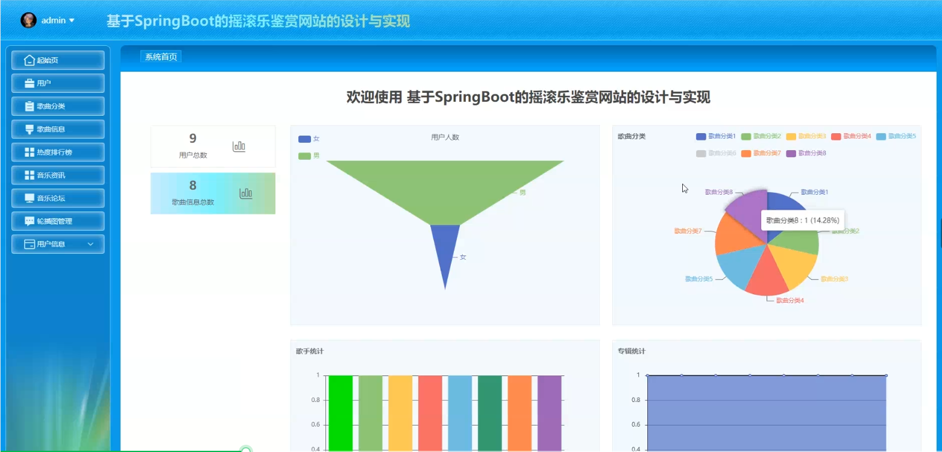The image size is (942, 452).
Task: Click the 用户人数 funnel chart title
Action: tap(445, 137)
